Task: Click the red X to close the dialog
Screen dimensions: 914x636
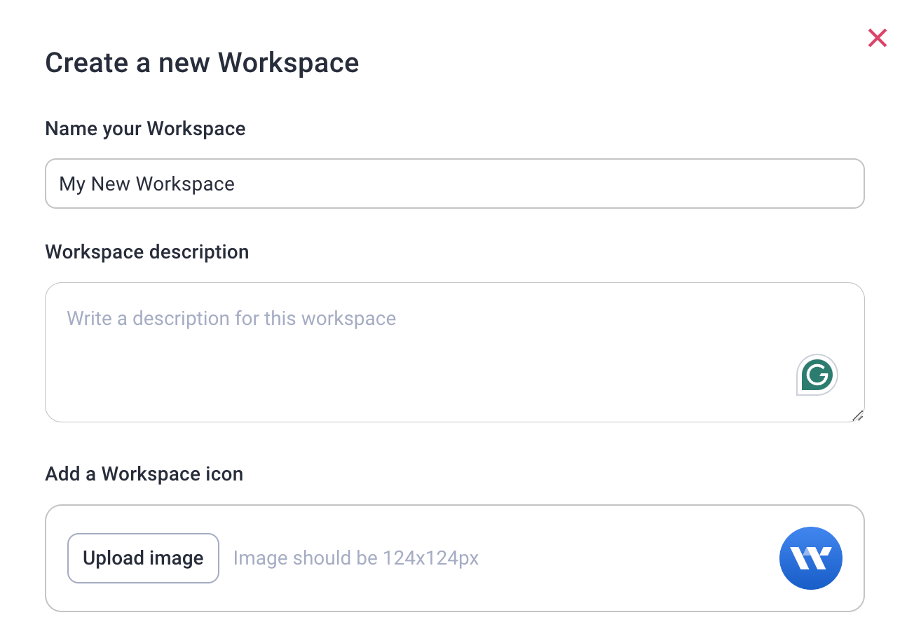Action: pos(877,38)
